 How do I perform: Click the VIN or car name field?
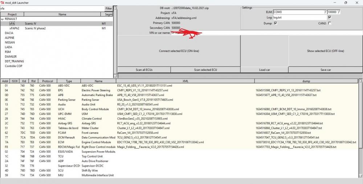click(x=267, y=33)
